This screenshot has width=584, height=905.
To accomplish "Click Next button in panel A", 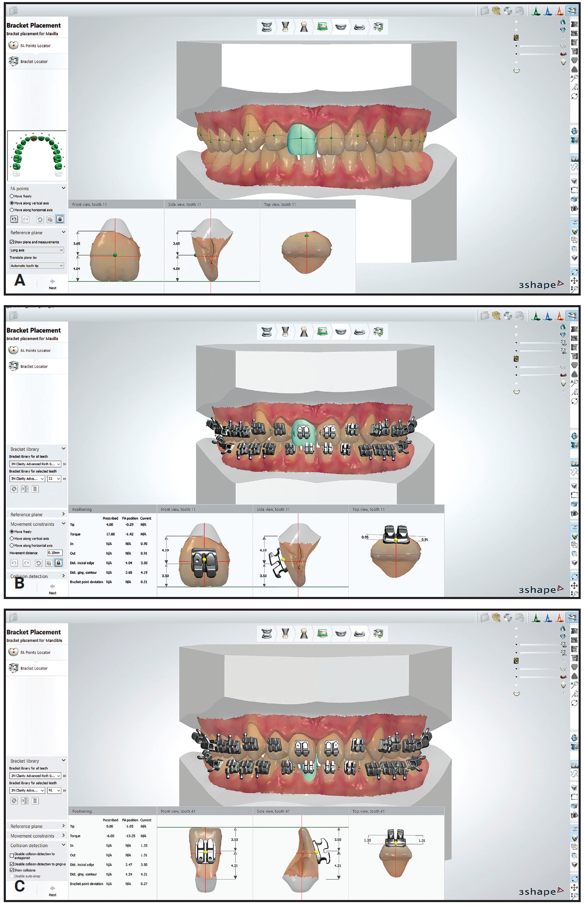I will click(53, 284).
